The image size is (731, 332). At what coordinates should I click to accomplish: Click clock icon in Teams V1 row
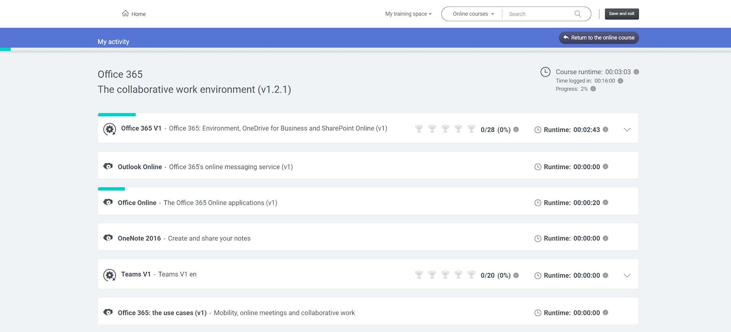point(538,276)
